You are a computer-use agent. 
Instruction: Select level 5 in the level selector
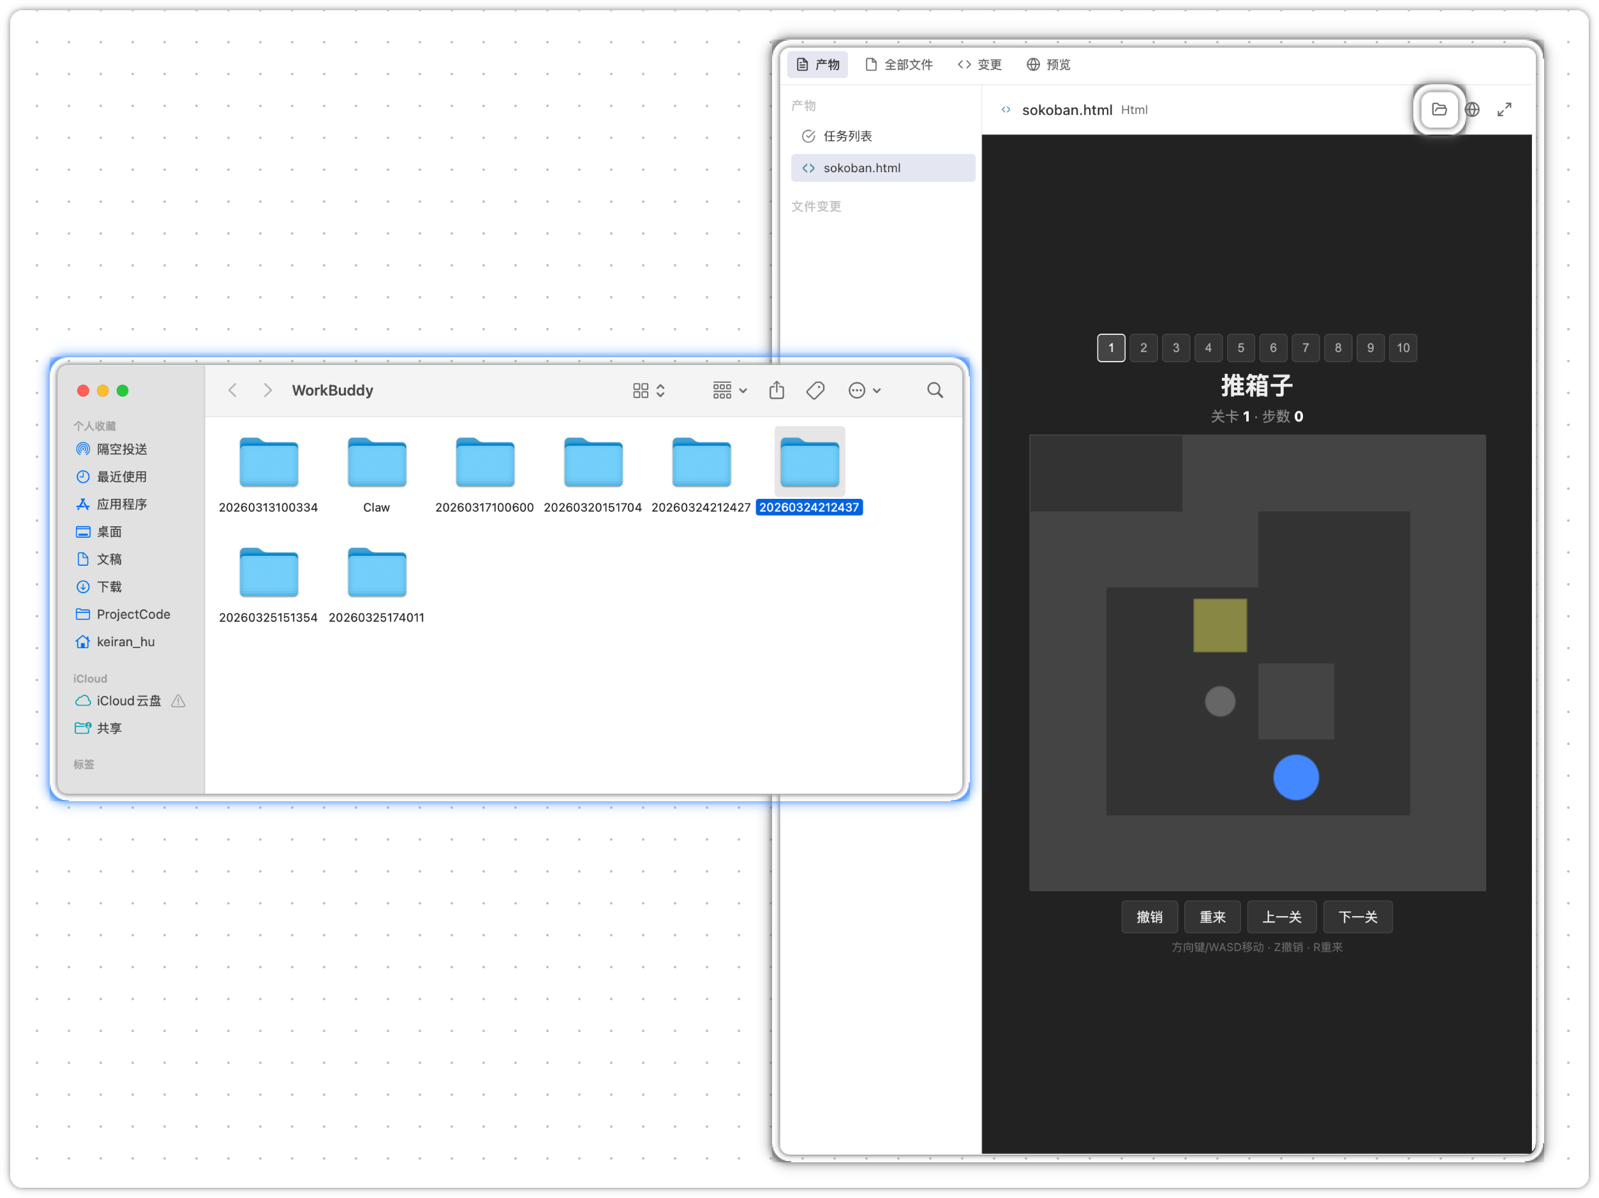click(1240, 348)
